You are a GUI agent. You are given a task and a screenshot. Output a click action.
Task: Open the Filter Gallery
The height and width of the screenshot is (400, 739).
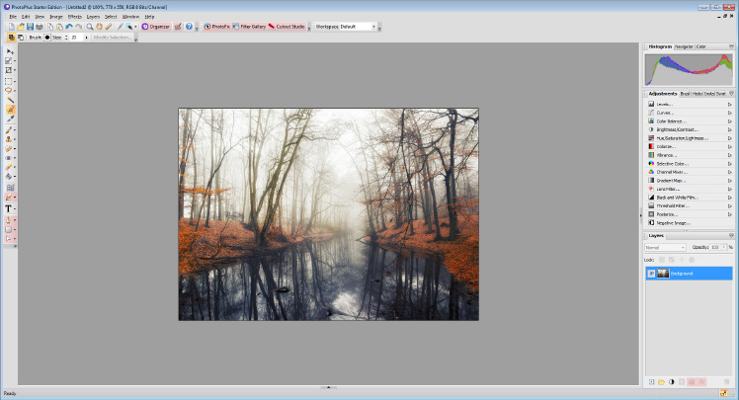point(249,27)
